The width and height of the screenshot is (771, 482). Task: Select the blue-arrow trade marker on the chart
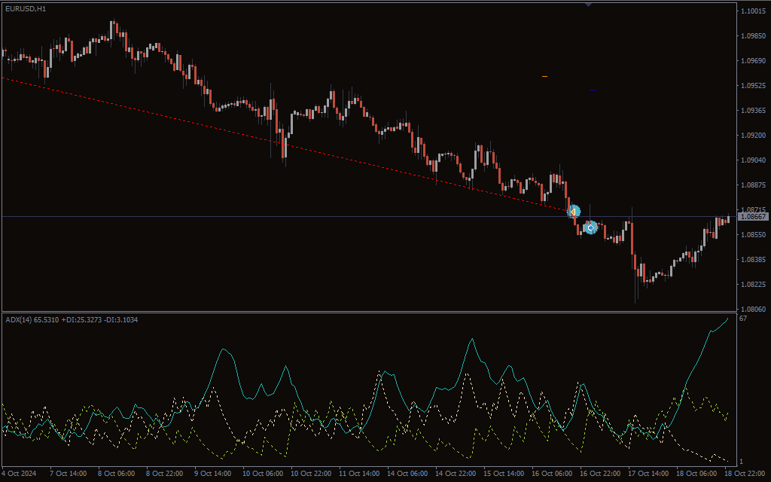[x=591, y=227]
